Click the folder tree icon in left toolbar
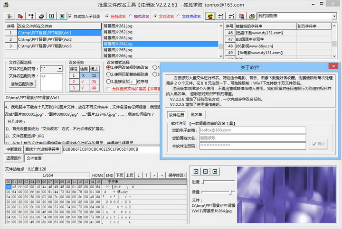This screenshot has height=229, width=342. 10,16
